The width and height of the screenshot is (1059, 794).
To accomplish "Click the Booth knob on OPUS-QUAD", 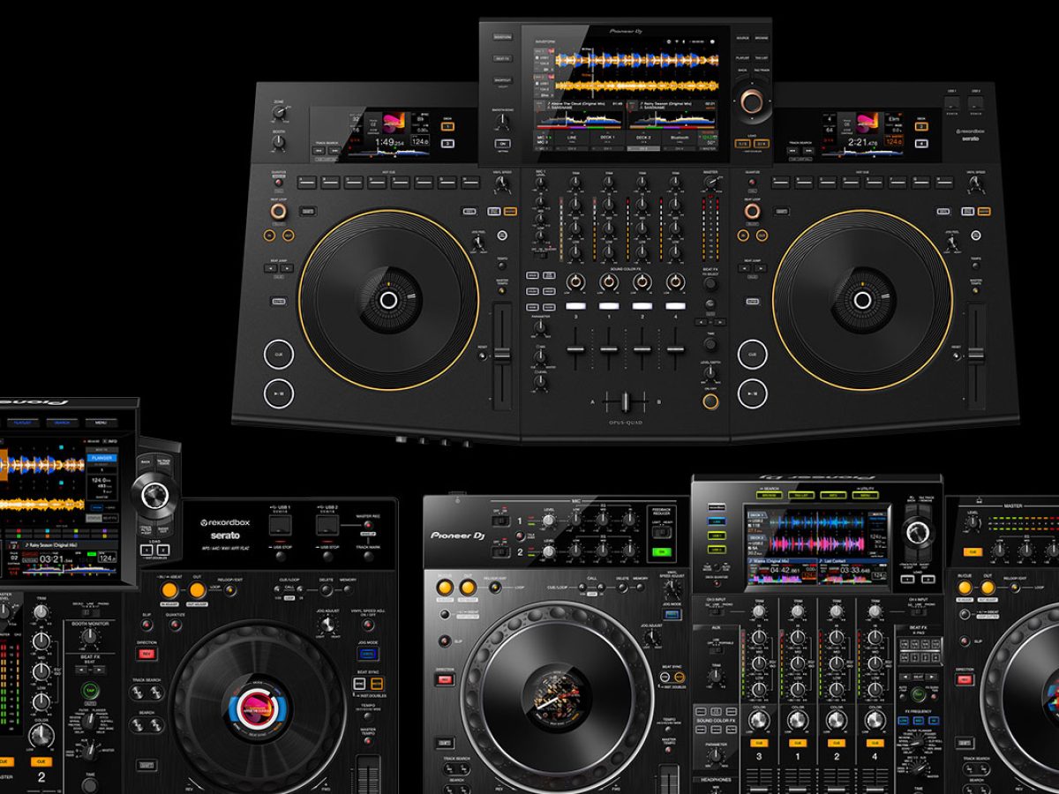I will click(280, 143).
